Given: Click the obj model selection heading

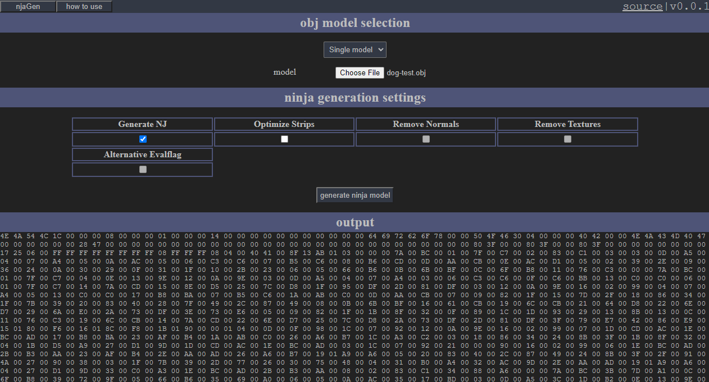Looking at the screenshot, I should click(354, 23).
